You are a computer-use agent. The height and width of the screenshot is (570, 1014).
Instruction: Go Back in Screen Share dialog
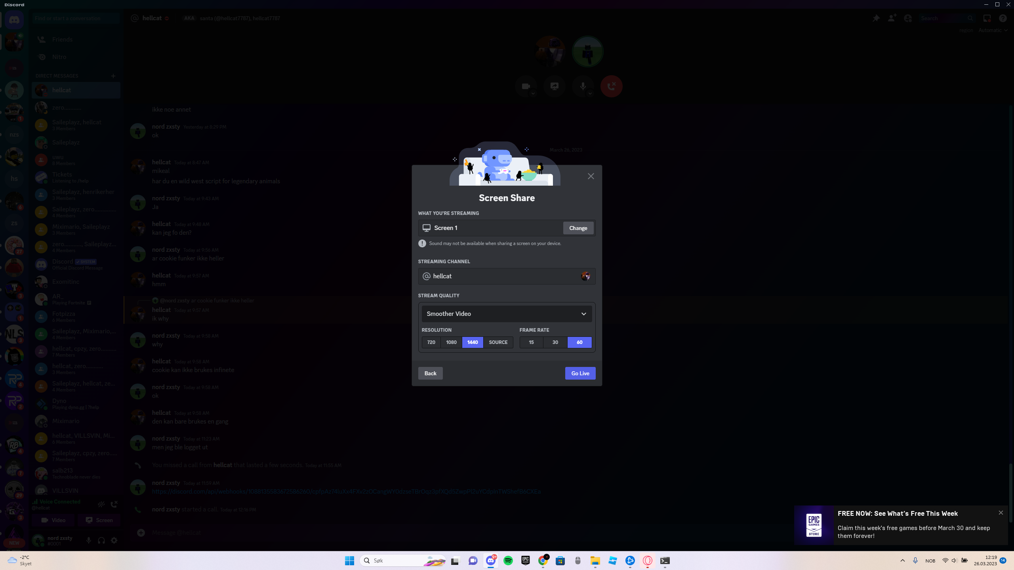pos(430,373)
